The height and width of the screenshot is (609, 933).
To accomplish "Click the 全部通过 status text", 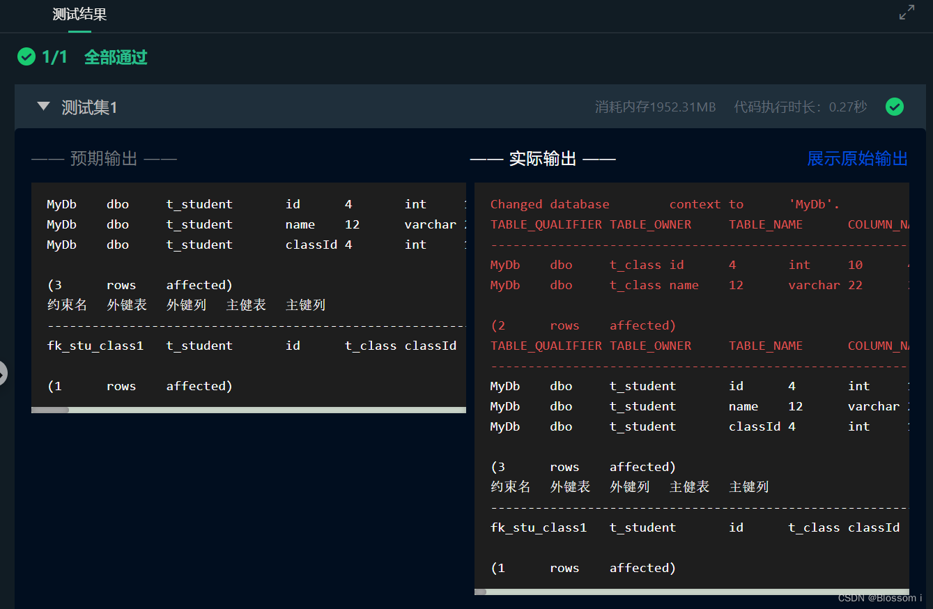I will click(116, 57).
